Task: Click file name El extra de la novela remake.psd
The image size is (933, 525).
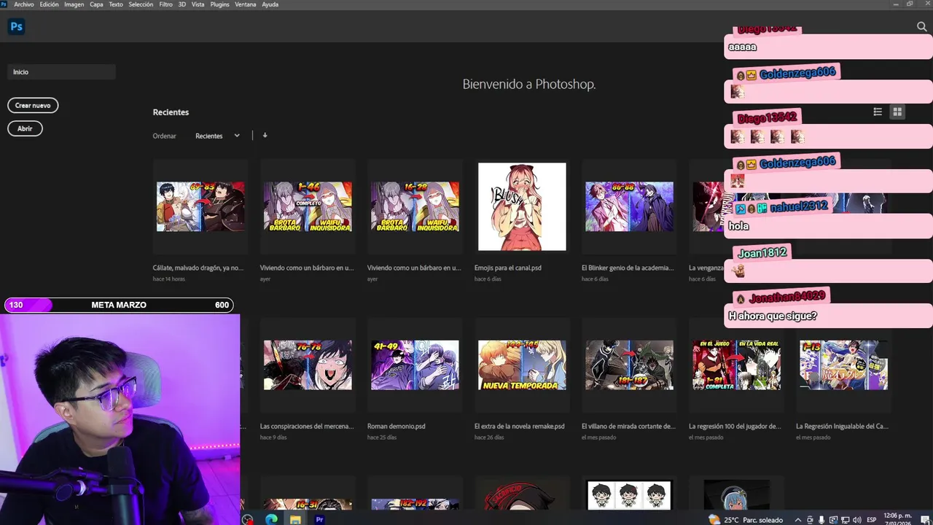Action: pyautogui.click(x=520, y=426)
